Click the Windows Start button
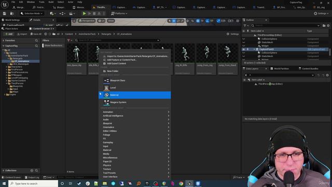The image size is (332, 187). click(4, 183)
